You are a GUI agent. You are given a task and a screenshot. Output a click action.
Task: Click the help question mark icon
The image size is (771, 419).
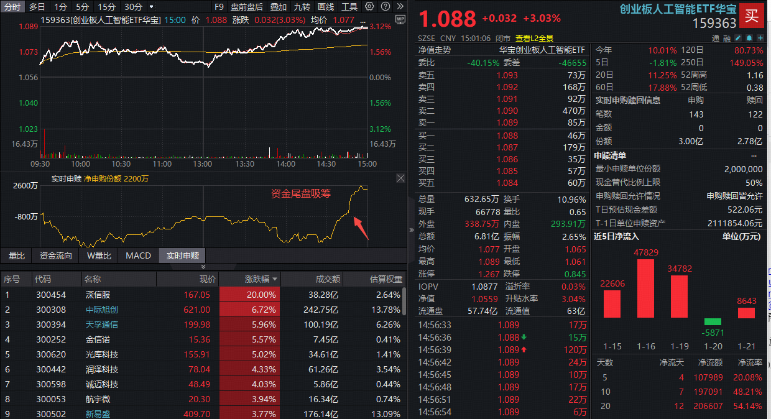[x=384, y=7]
